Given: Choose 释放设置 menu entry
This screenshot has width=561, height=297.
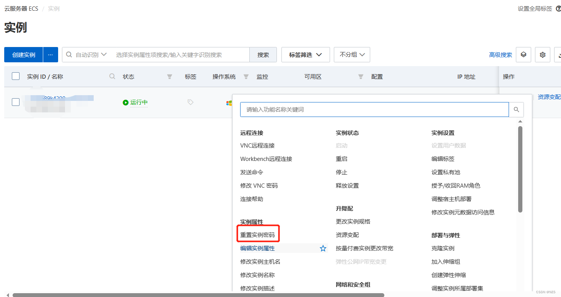Looking at the screenshot, I should (x=347, y=186).
